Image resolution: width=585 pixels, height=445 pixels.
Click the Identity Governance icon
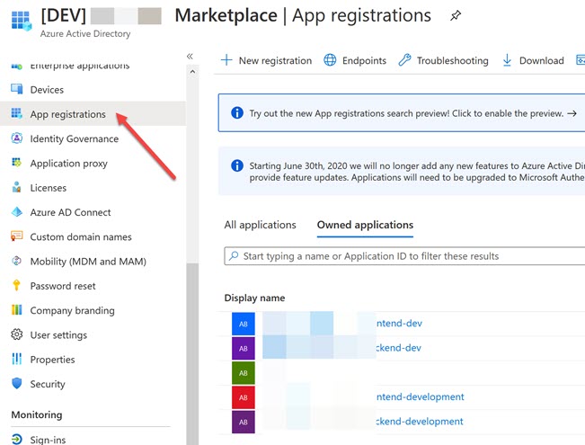[17, 138]
